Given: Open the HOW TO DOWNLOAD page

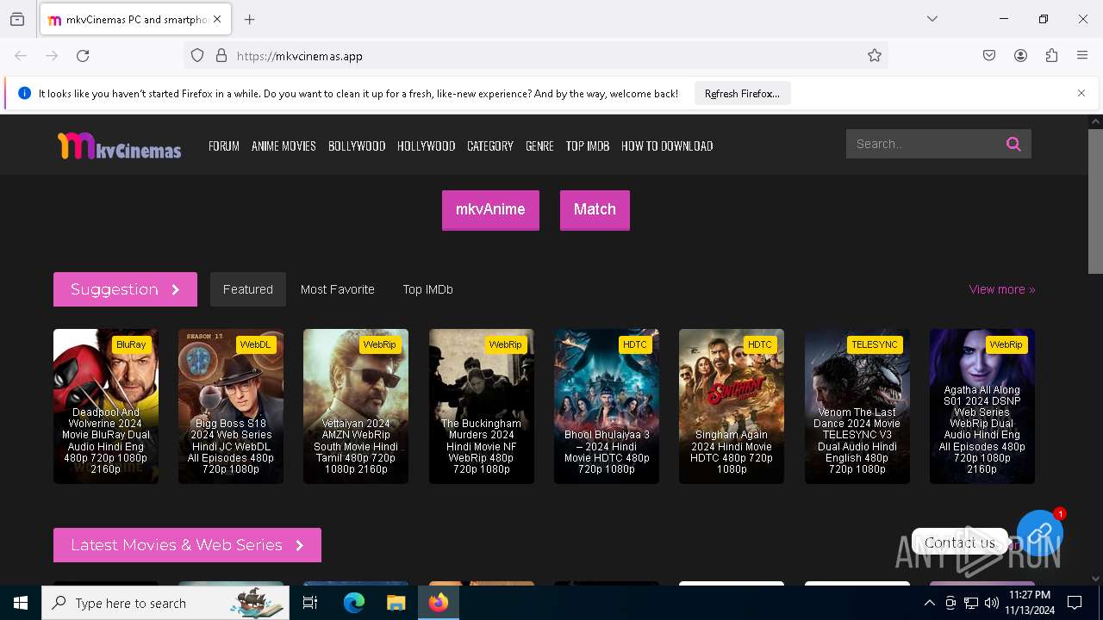Looking at the screenshot, I should pos(667,146).
